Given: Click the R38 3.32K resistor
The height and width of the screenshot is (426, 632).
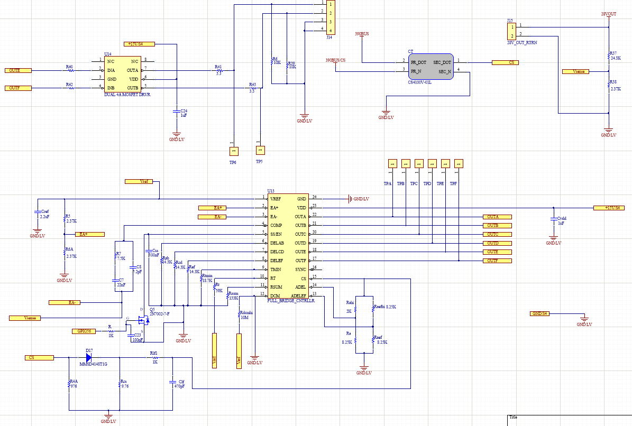Looking at the screenshot, I should tap(608, 85).
